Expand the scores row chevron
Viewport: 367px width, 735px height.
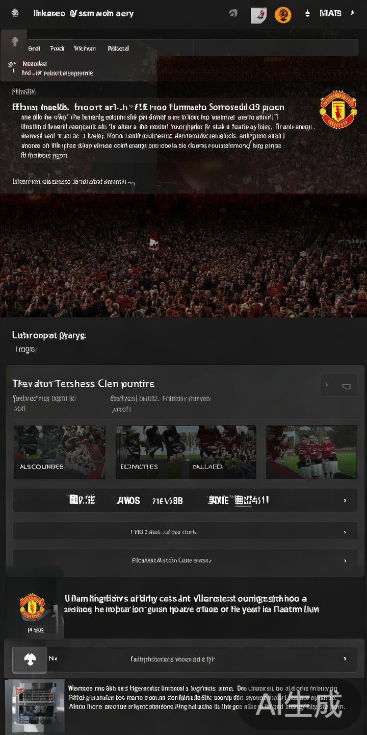[345, 501]
